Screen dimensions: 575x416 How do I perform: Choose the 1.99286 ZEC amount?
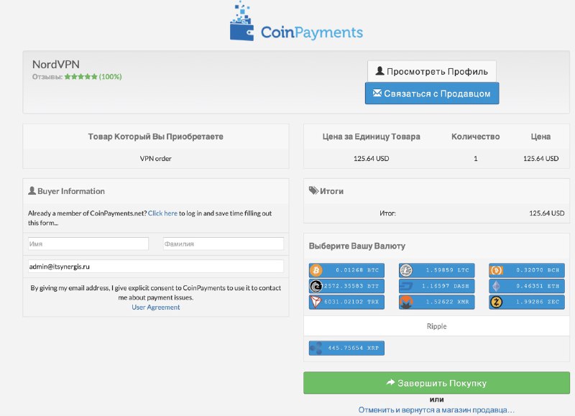coord(527,302)
